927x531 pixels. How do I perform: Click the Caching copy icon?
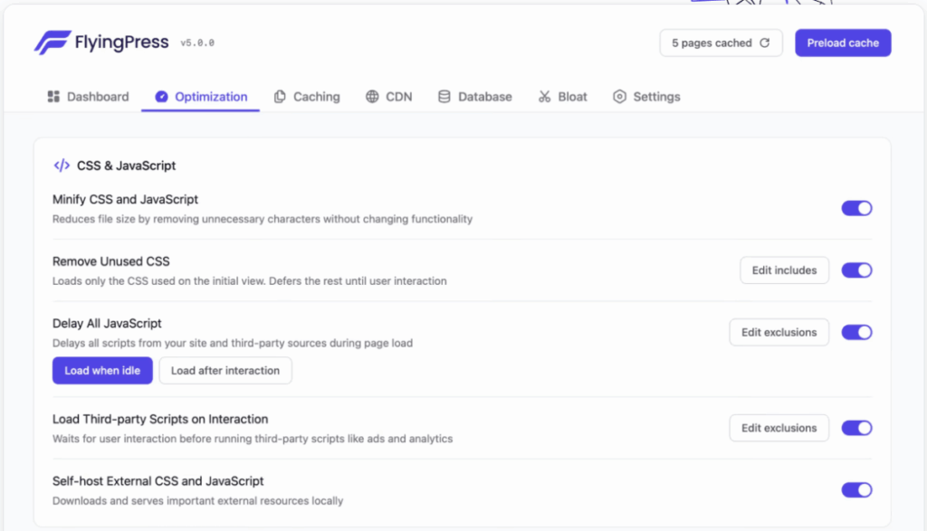coord(280,97)
